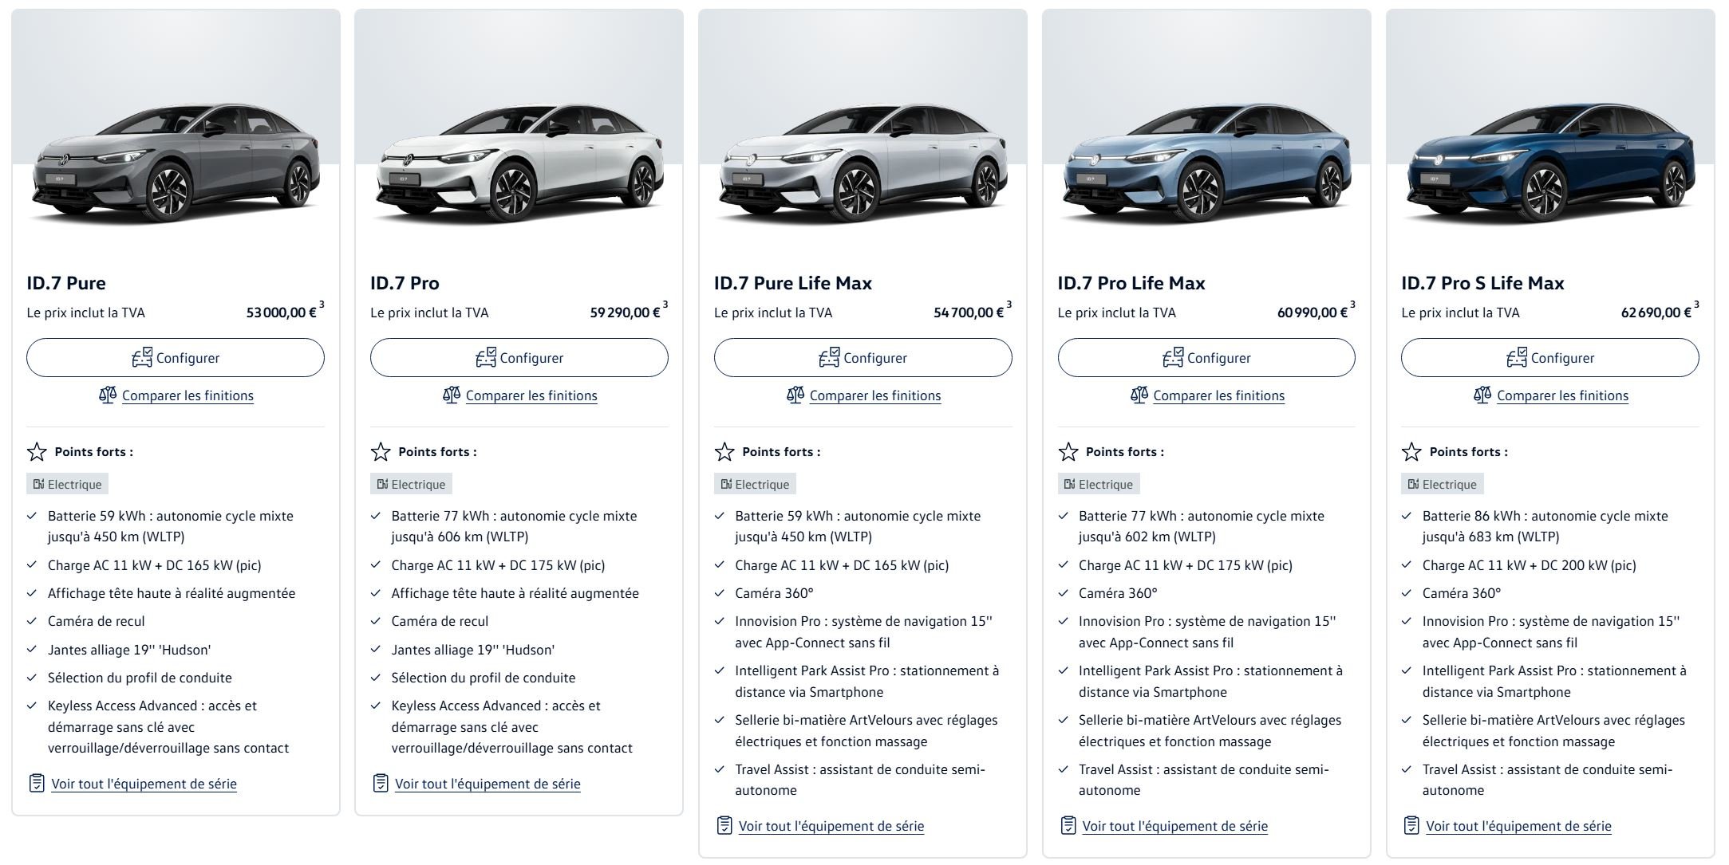View all standard equipment for ID.7 Pure
The height and width of the screenshot is (865, 1729).
pos(144,784)
